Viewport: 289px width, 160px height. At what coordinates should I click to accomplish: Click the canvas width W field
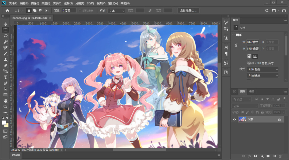point(253,42)
